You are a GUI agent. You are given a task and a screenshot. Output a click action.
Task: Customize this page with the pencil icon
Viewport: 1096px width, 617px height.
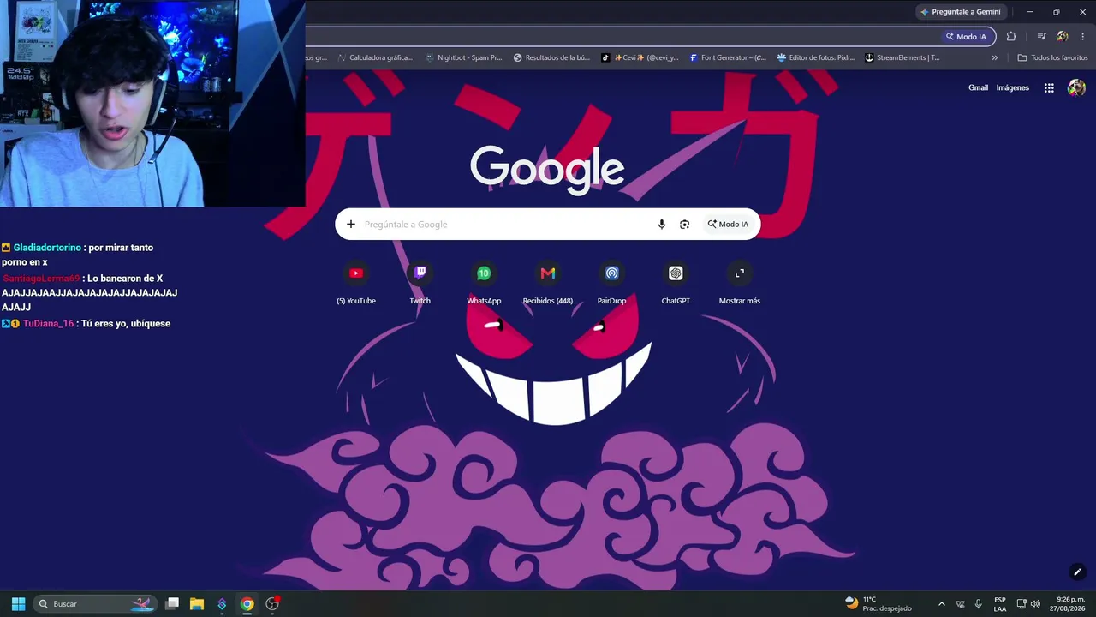pyautogui.click(x=1077, y=572)
